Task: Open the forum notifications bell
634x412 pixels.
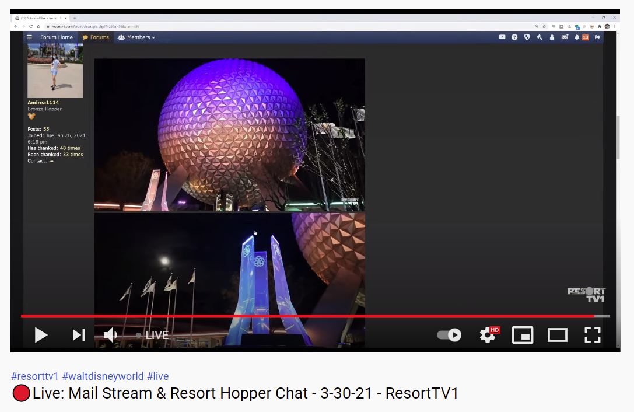Action: click(577, 37)
